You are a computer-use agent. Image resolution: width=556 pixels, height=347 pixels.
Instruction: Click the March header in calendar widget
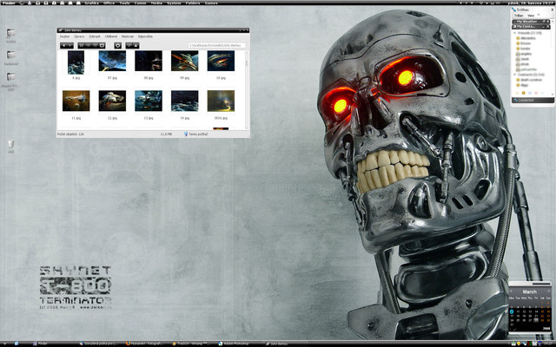coord(529,291)
